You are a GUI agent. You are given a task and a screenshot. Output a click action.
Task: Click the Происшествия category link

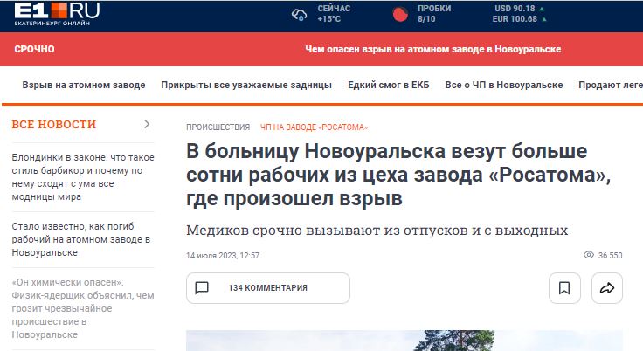218,127
